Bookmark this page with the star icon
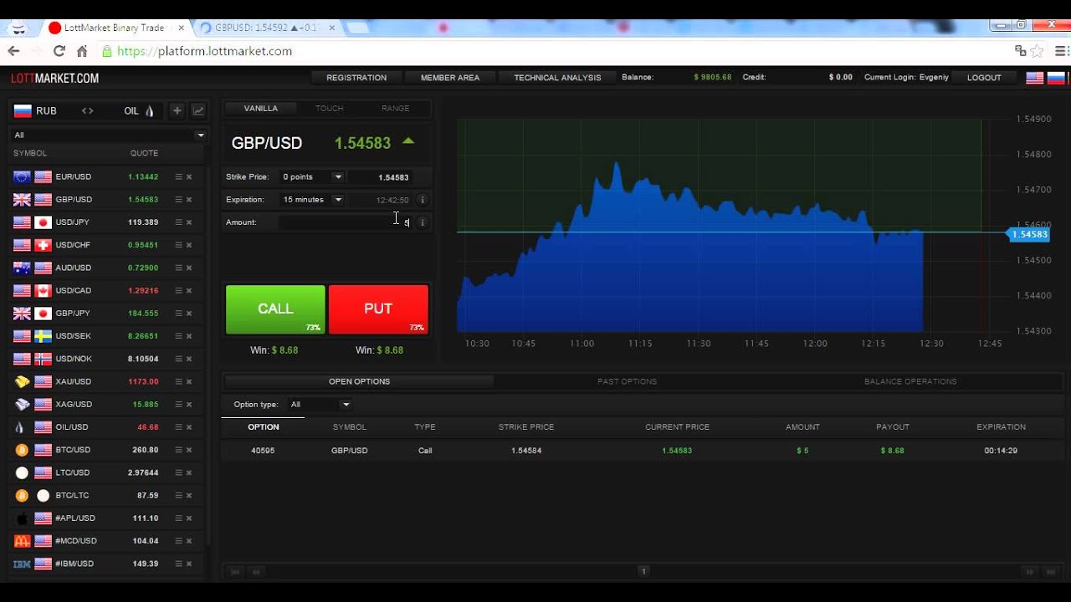Image resolution: width=1071 pixels, height=602 pixels. 1038,51
